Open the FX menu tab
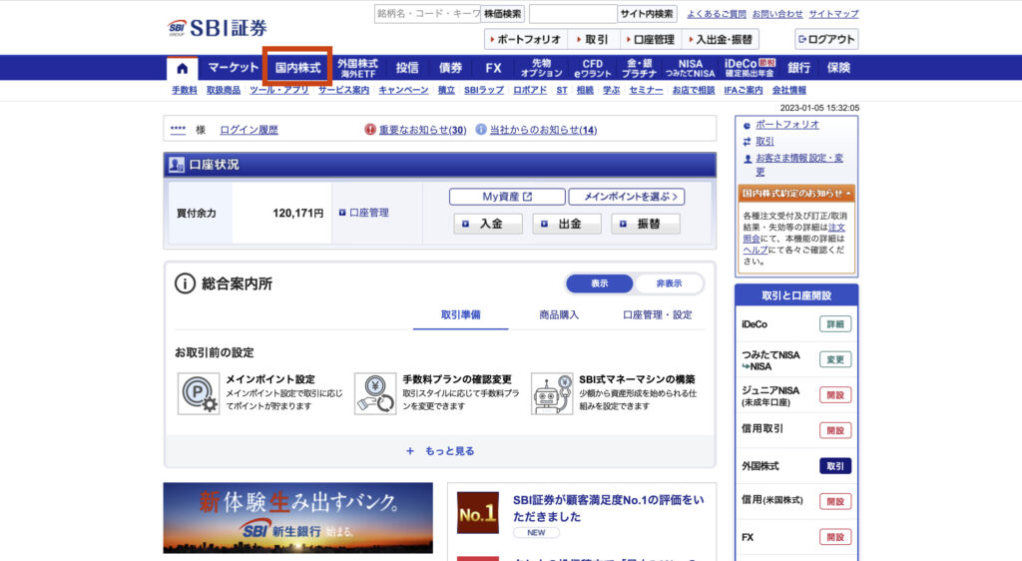The width and height of the screenshot is (1022, 561). [493, 68]
